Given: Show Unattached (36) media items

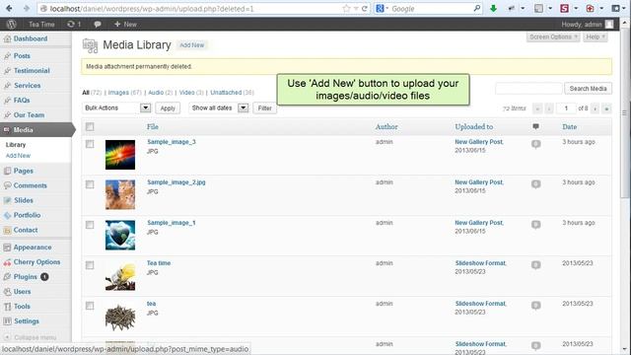Looking at the screenshot, I should (233, 93).
